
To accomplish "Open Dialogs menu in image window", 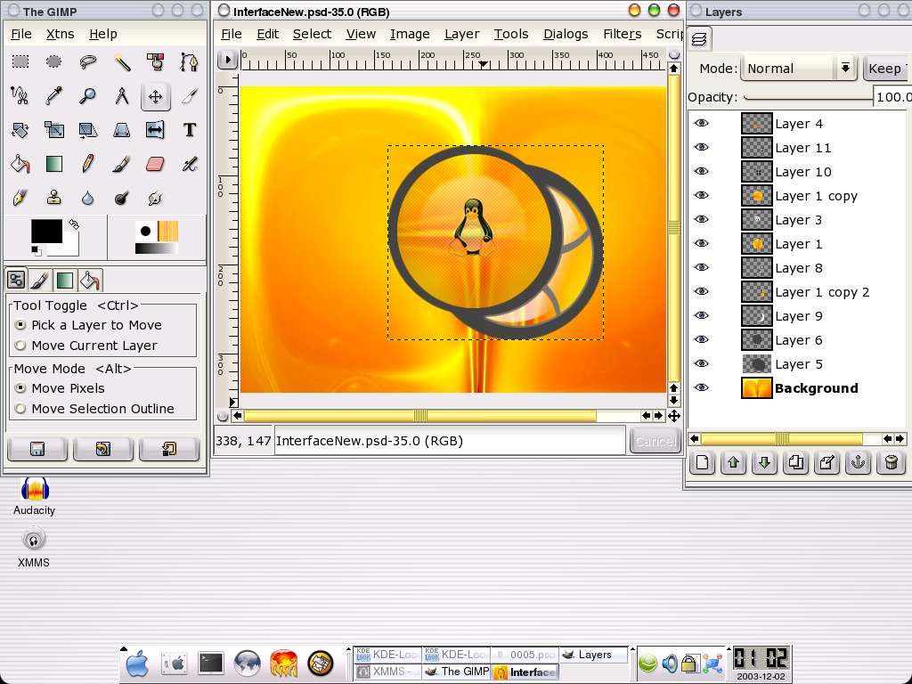I will [x=566, y=34].
